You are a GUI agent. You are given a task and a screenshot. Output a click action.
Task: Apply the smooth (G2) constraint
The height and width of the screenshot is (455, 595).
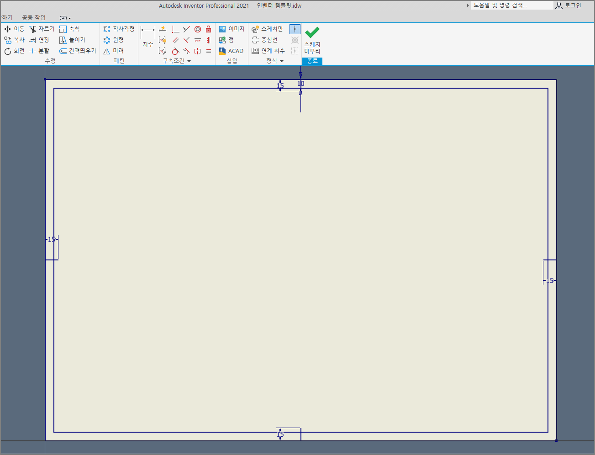pyautogui.click(x=186, y=51)
